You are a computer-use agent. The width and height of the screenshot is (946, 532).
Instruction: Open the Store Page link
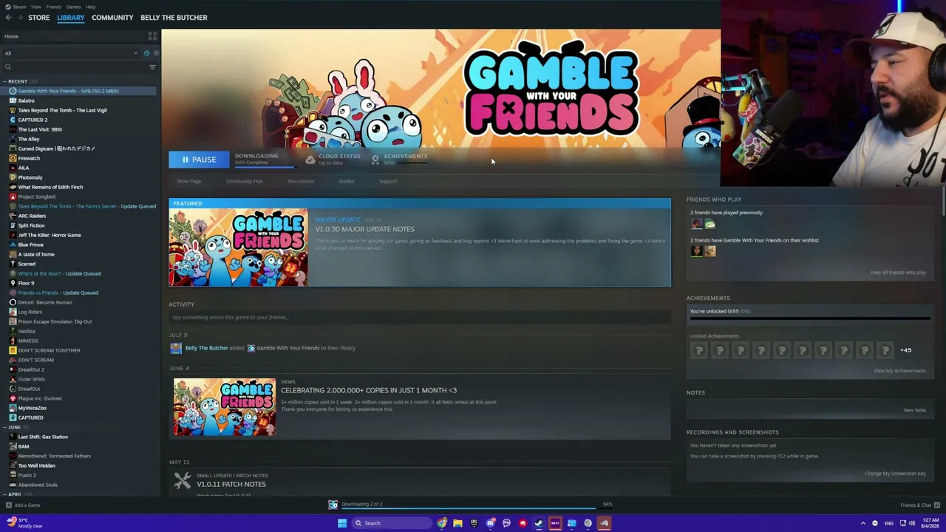tap(189, 181)
